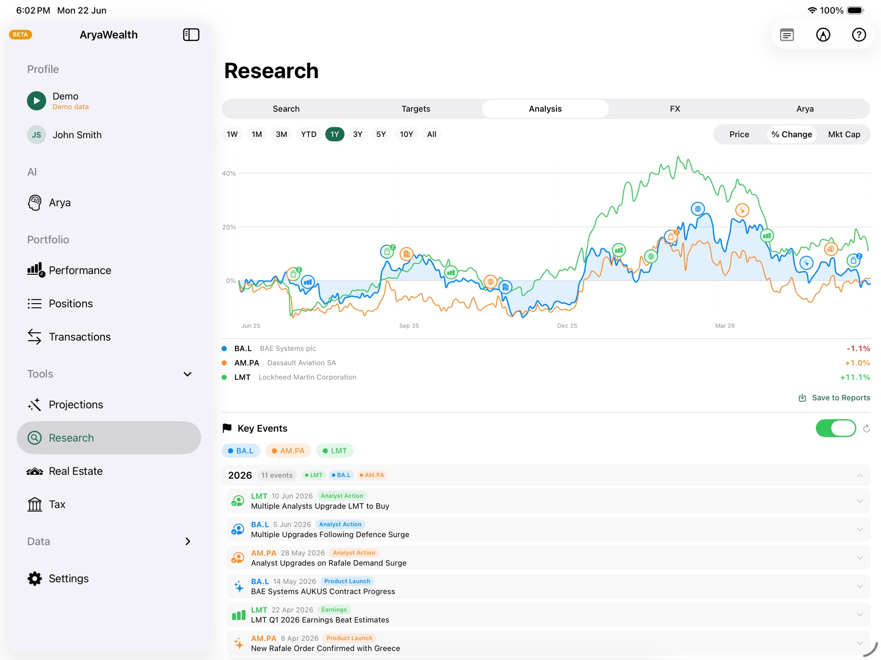Select the 10Y range button
This screenshot has width=881, height=660.
[x=406, y=134]
